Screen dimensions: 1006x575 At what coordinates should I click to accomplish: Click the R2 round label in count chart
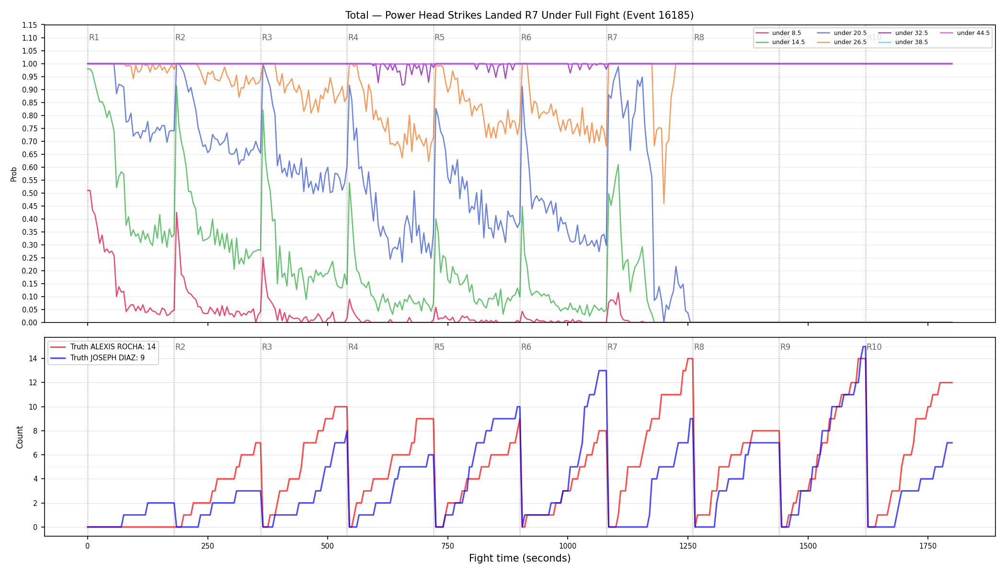(x=180, y=347)
